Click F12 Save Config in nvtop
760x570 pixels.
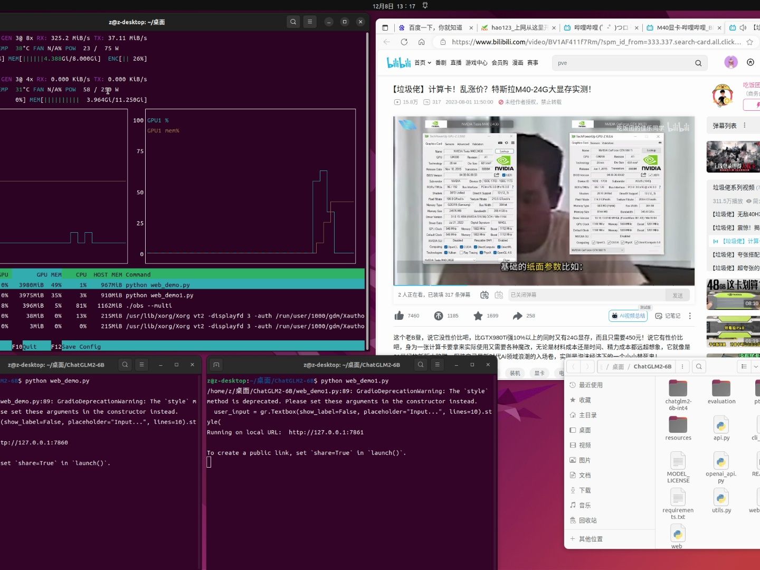click(76, 347)
